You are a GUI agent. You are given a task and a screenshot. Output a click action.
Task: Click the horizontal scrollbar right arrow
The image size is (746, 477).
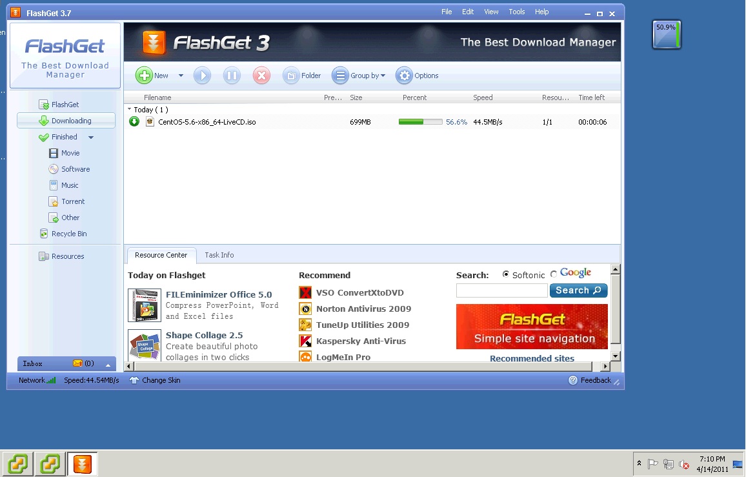coord(605,366)
